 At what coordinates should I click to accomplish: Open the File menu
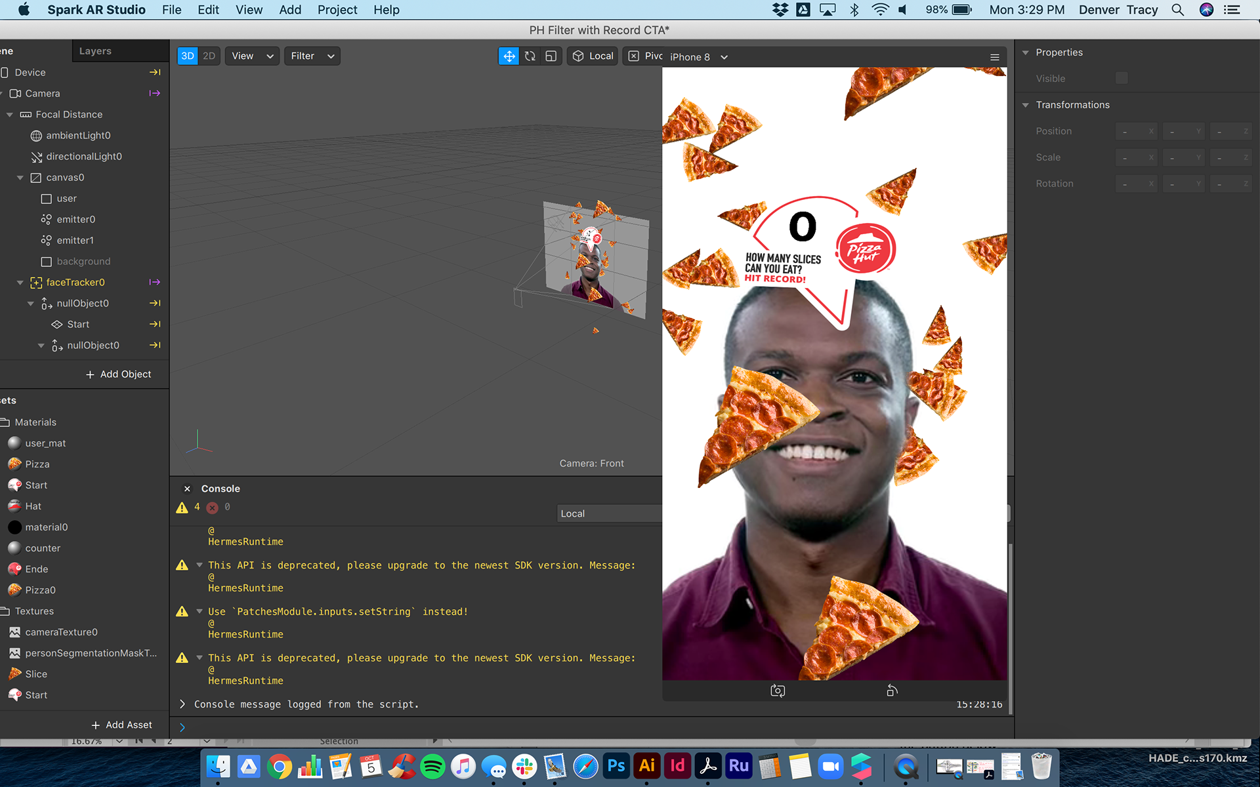coord(171,10)
